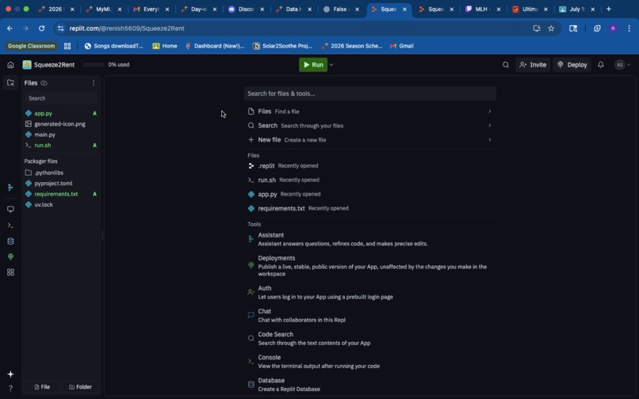Open the Auth tool

click(x=369, y=292)
